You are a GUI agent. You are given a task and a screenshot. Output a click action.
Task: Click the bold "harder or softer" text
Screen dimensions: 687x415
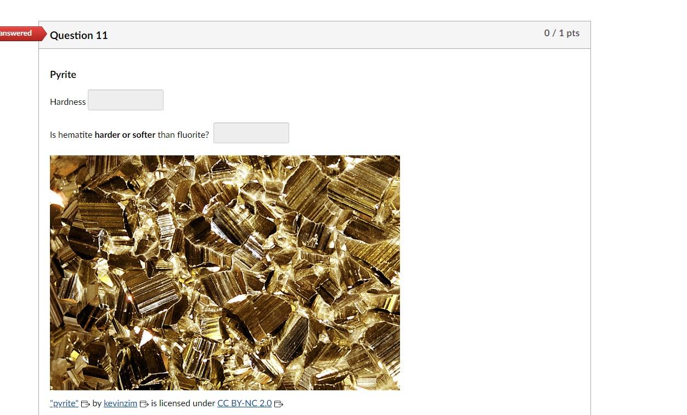[125, 134]
